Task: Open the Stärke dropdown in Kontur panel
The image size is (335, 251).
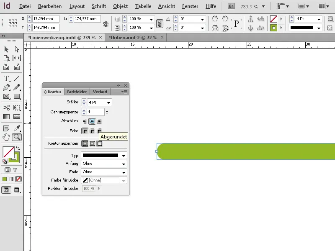Action: tap(108, 102)
